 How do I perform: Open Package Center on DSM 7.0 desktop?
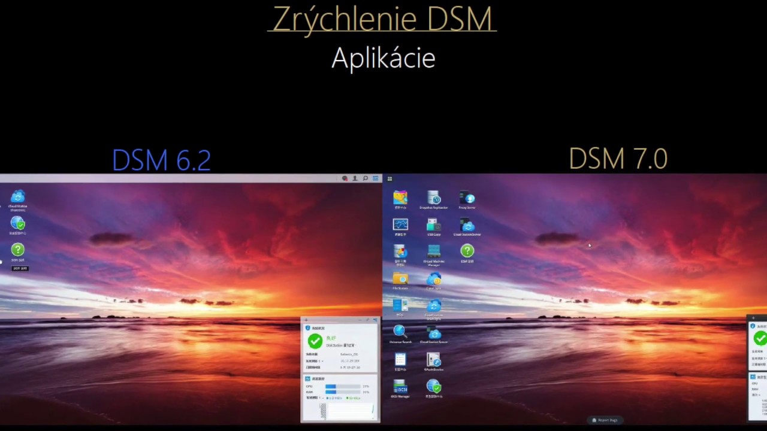coord(400,198)
